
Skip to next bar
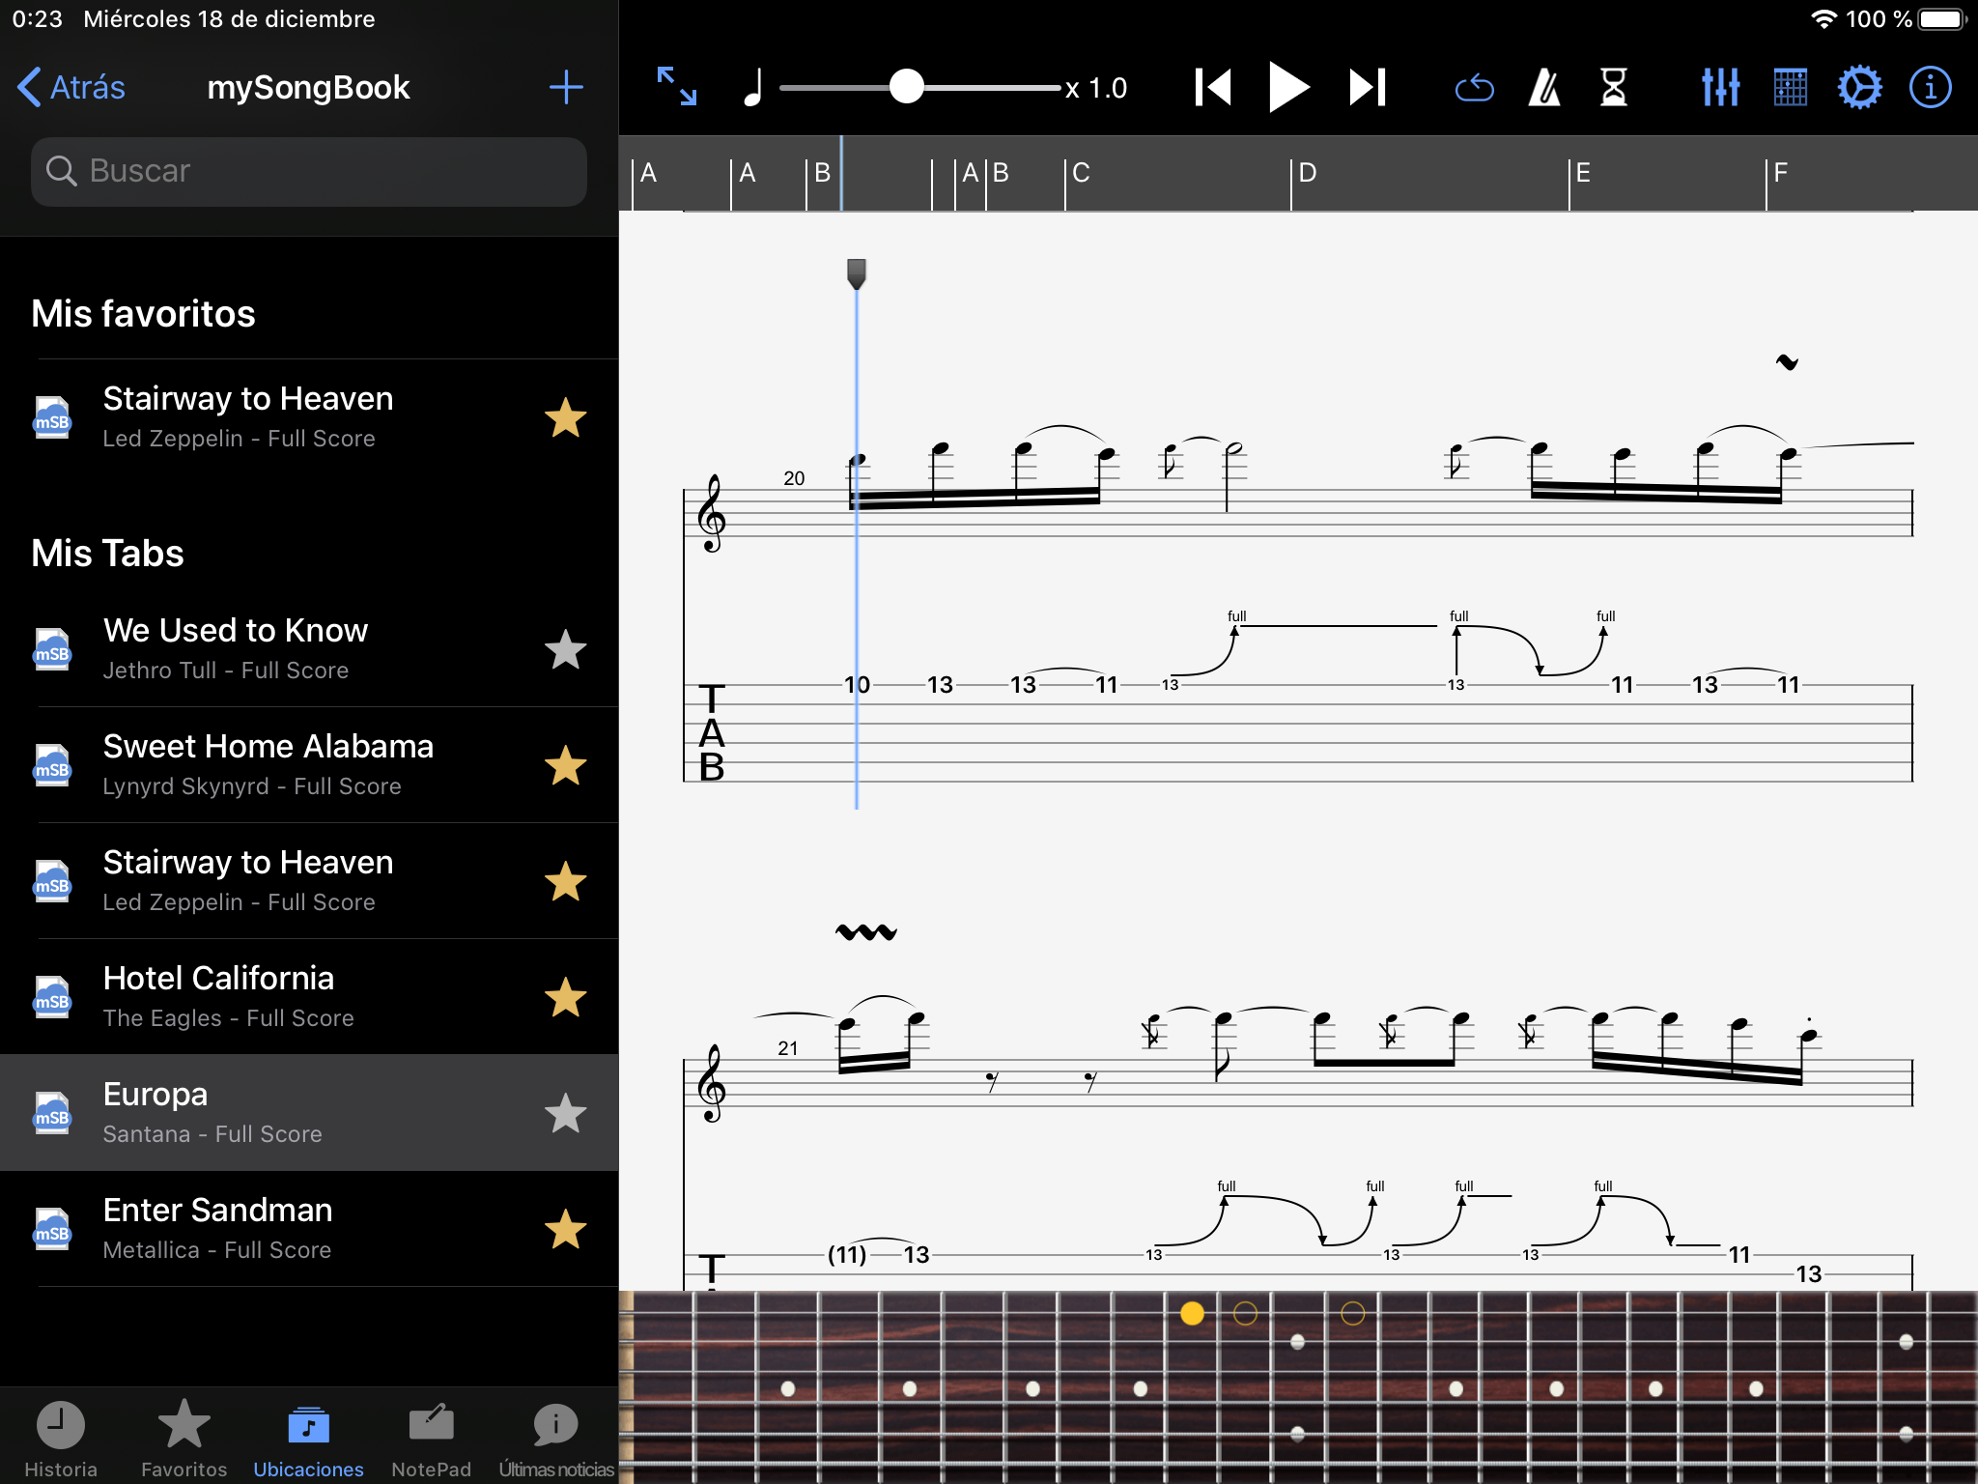click(x=1368, y=88)
